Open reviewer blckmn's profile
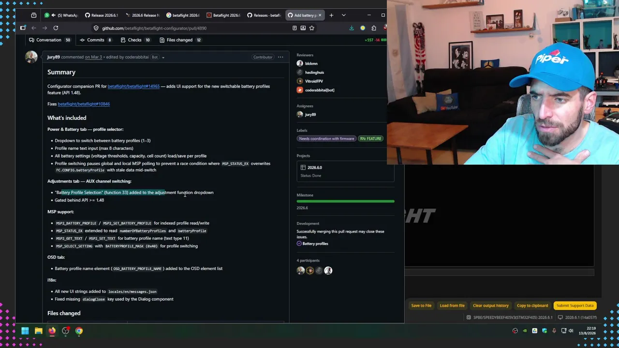619x348 pixels. (311, 63)
